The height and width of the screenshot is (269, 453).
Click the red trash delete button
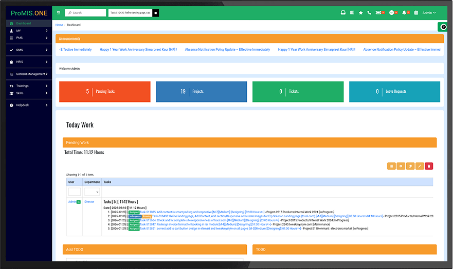[x=429, y=166]
